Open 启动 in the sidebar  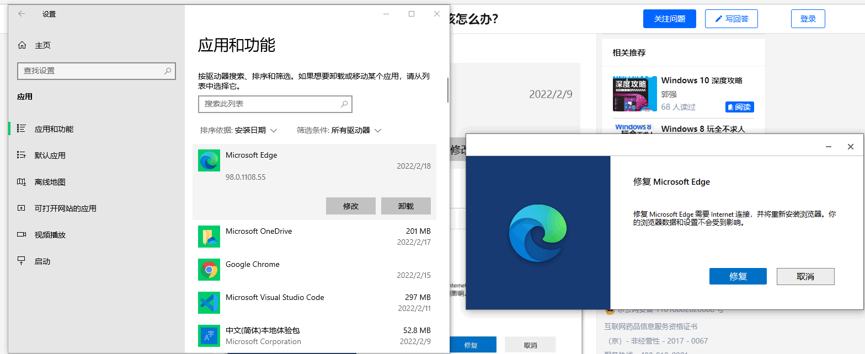(42, 261)
